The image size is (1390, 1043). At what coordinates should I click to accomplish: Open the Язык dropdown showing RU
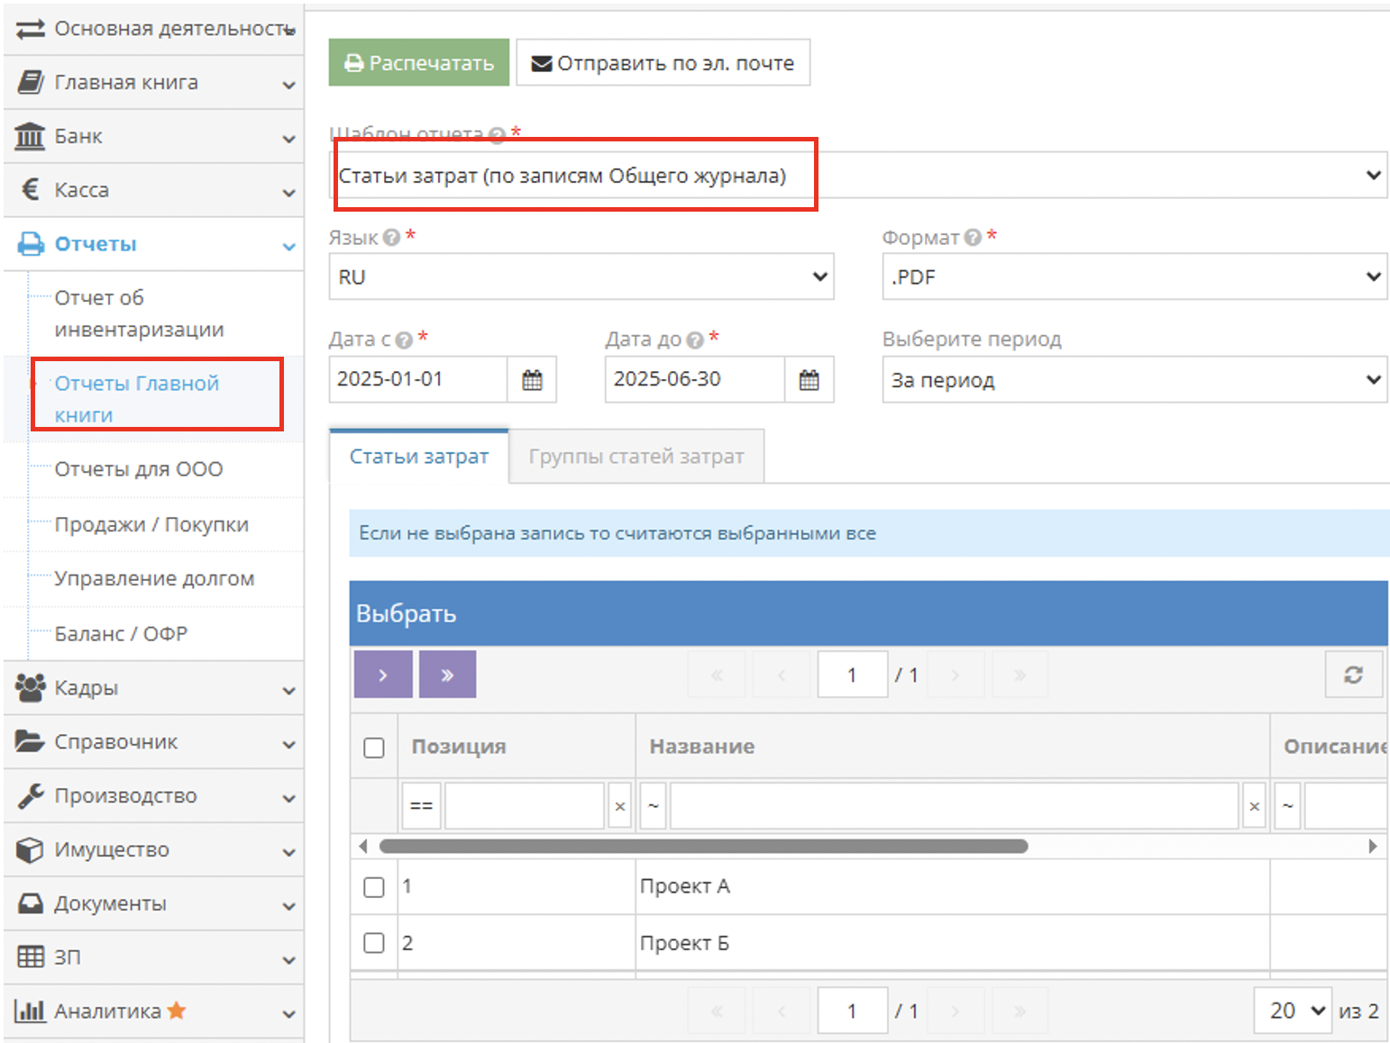[x=581, y=277]
